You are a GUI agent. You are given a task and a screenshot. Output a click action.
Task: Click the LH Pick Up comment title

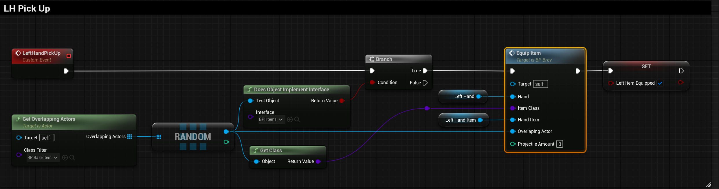click(27, 8)
